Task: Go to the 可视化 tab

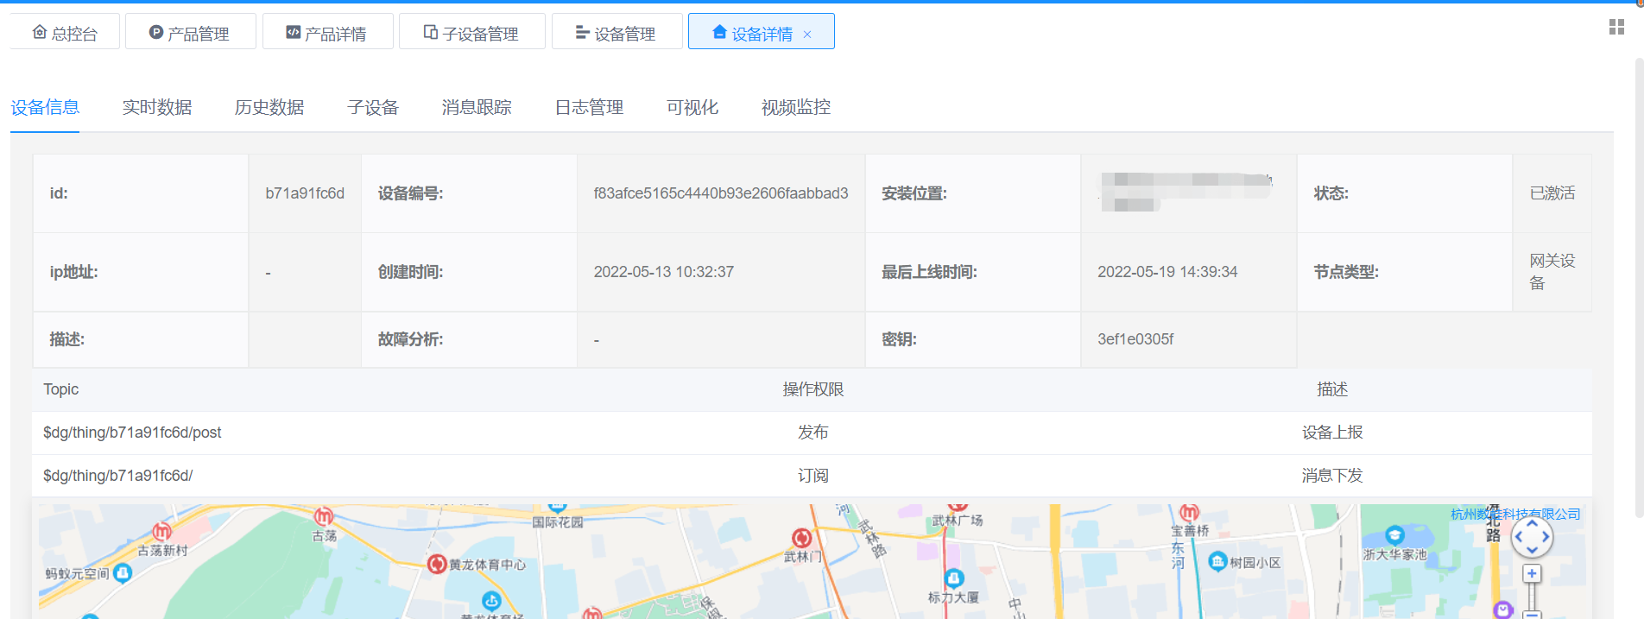Action: pyautogui.click(x=692, y=107)
